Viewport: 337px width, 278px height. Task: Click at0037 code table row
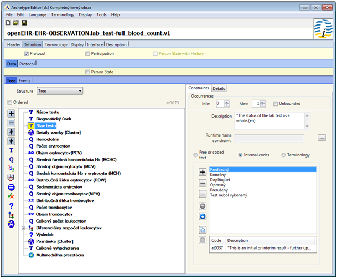click(263, 248)
